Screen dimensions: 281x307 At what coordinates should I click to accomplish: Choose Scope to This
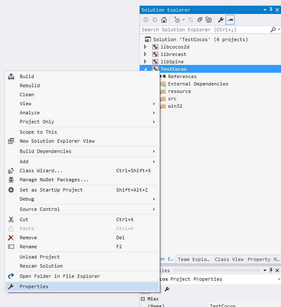tap(82, 132)
